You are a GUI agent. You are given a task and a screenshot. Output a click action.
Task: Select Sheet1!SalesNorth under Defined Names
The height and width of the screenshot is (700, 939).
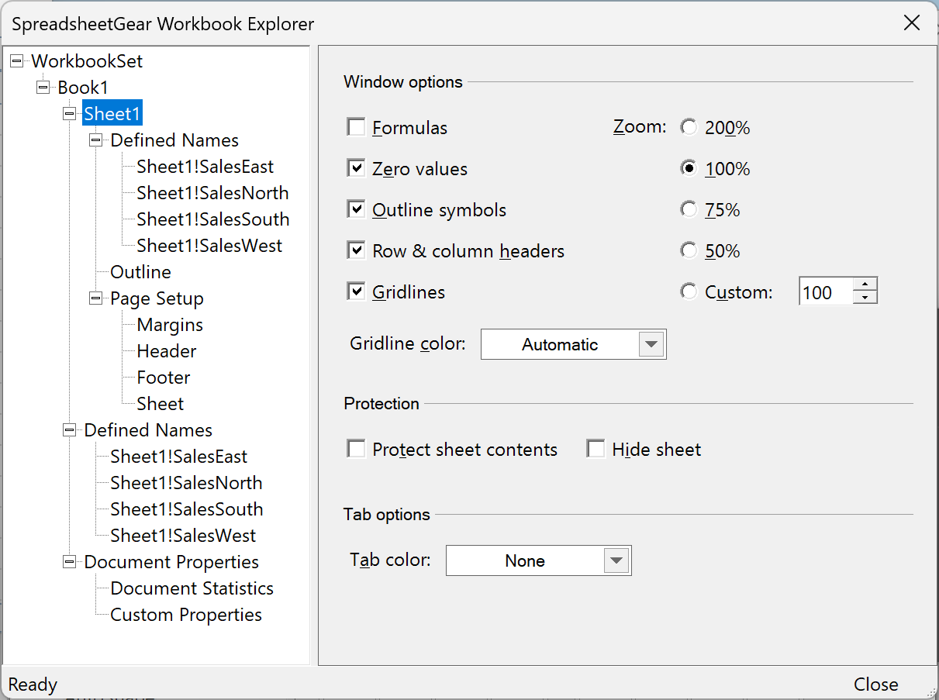coord(212,192)
